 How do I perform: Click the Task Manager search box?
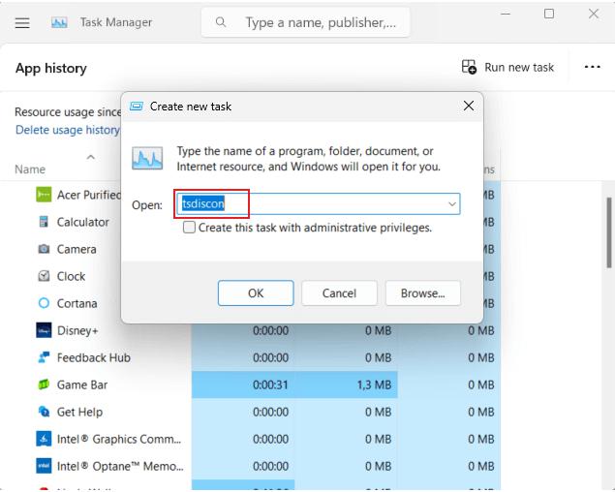tap(305, 22)
